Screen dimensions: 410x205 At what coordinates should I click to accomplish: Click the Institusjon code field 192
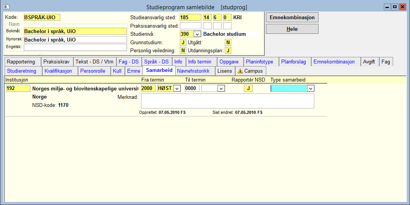click(x=18, y=88)
